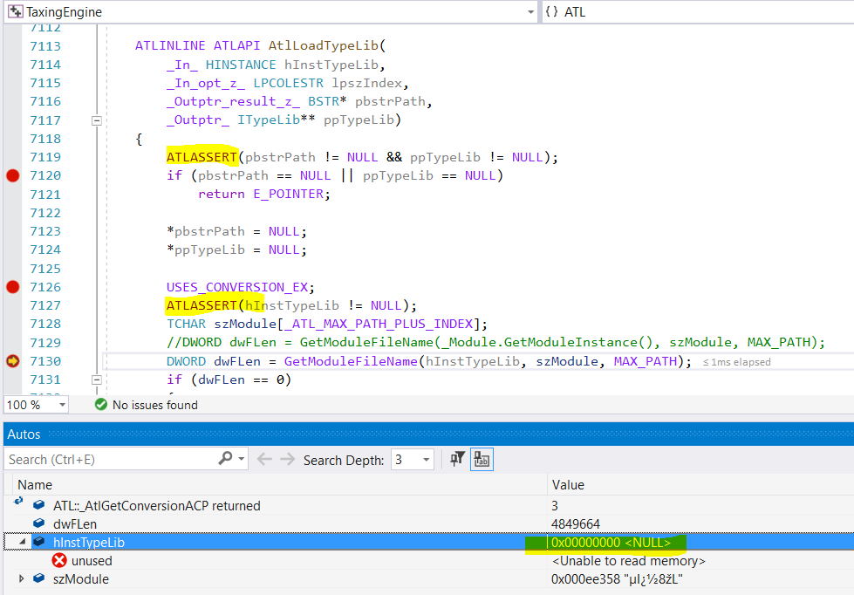
Task: Click the hInstTypeLib variable cube icon
Action: (x=38, y=542)
